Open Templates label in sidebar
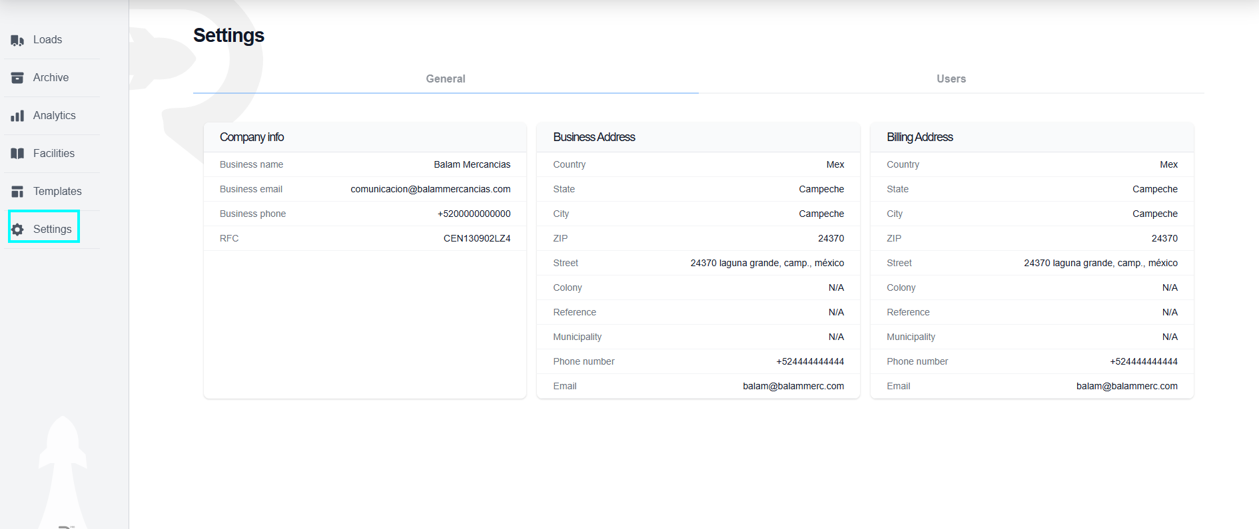The height and width of the screenshot is (529, 1259). pyautogui.click(x=57, y=192)
